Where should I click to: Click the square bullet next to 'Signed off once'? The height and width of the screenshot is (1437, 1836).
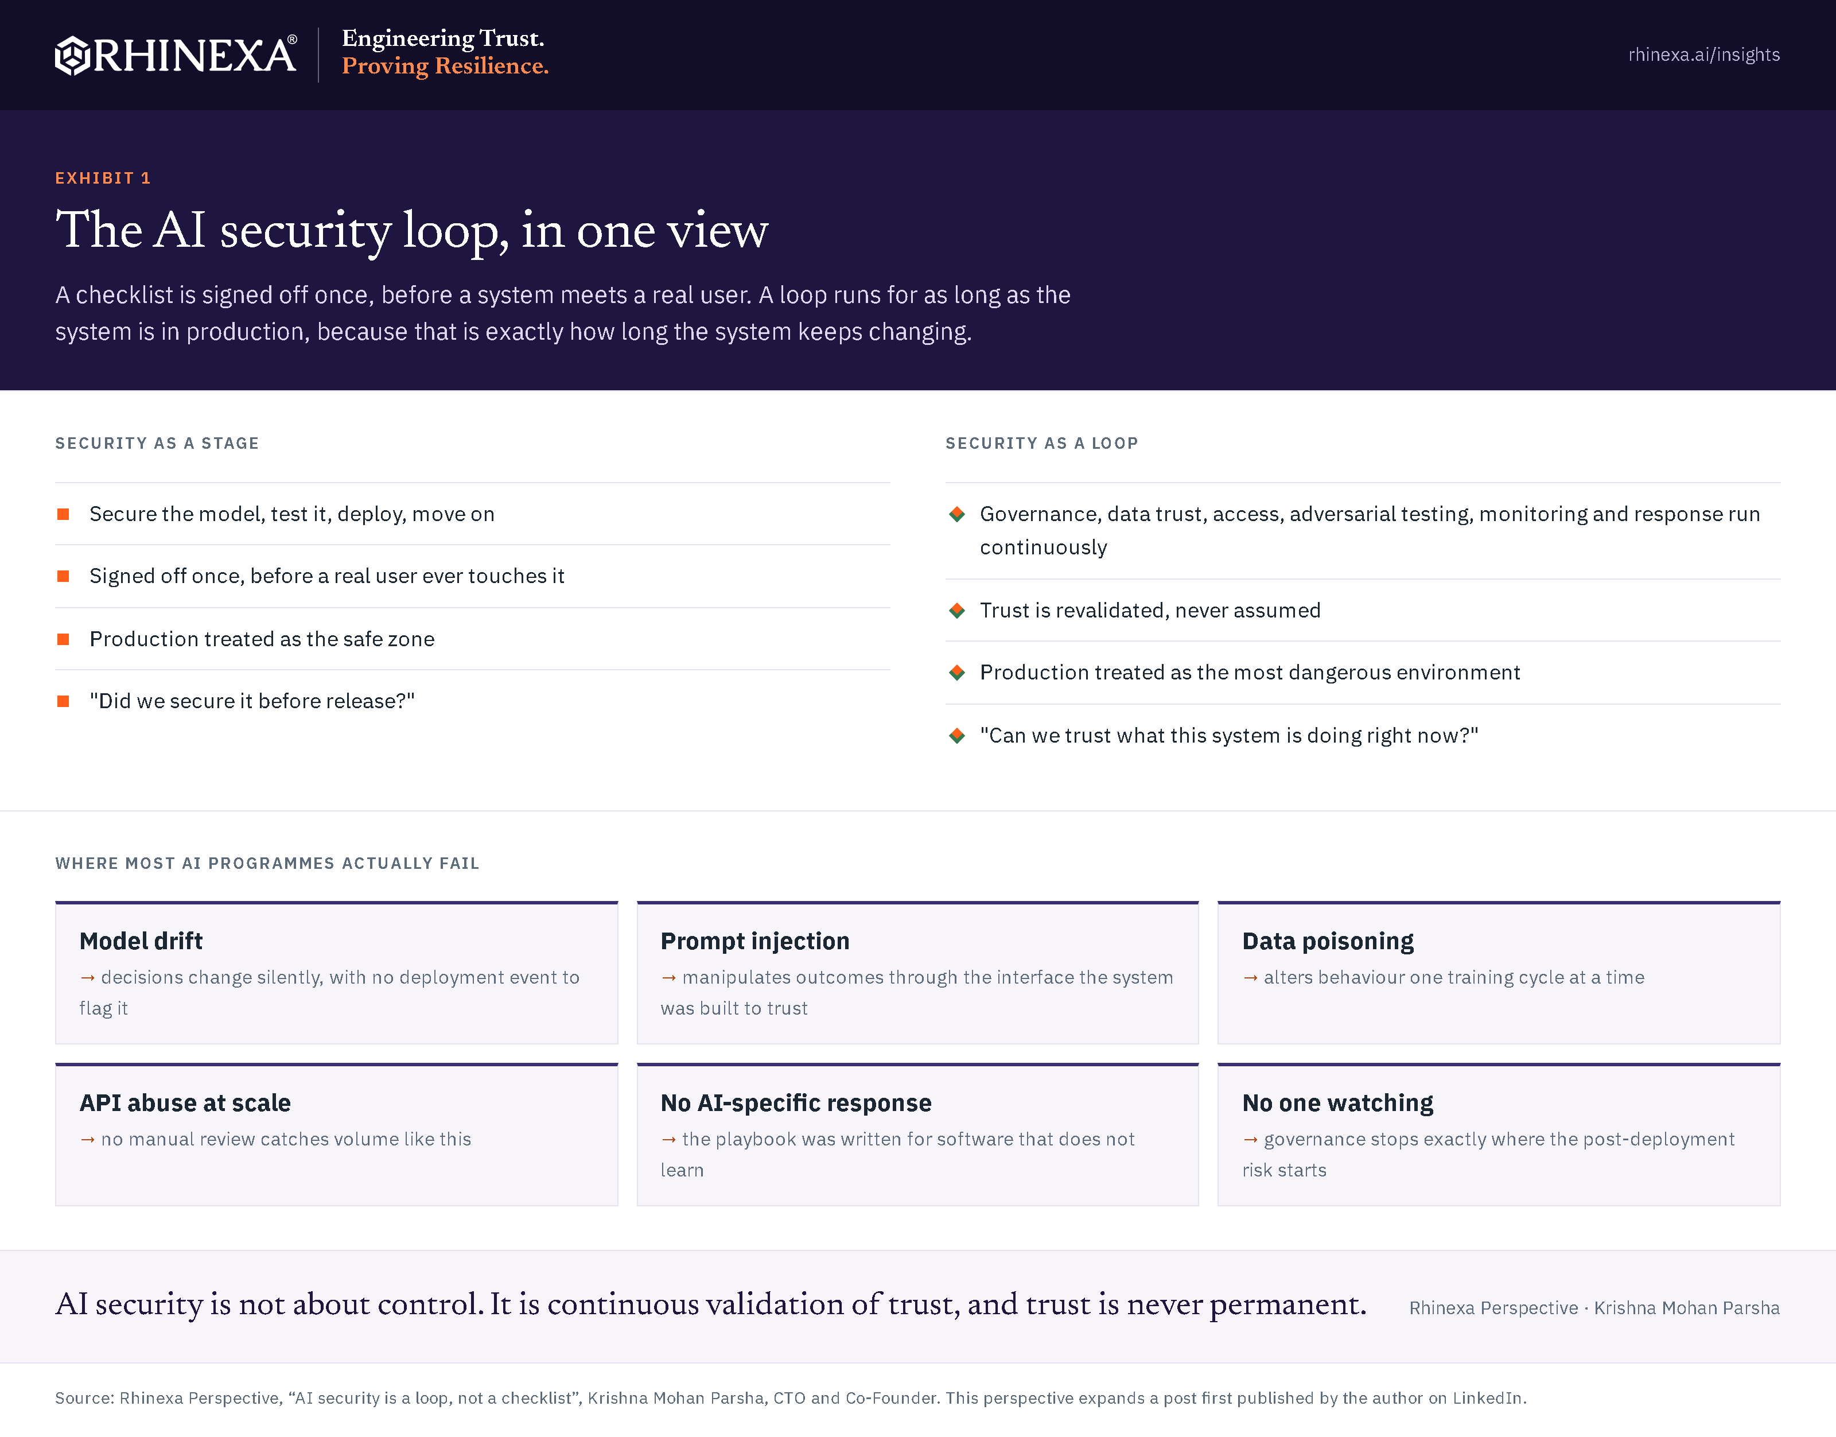(63, 576)
